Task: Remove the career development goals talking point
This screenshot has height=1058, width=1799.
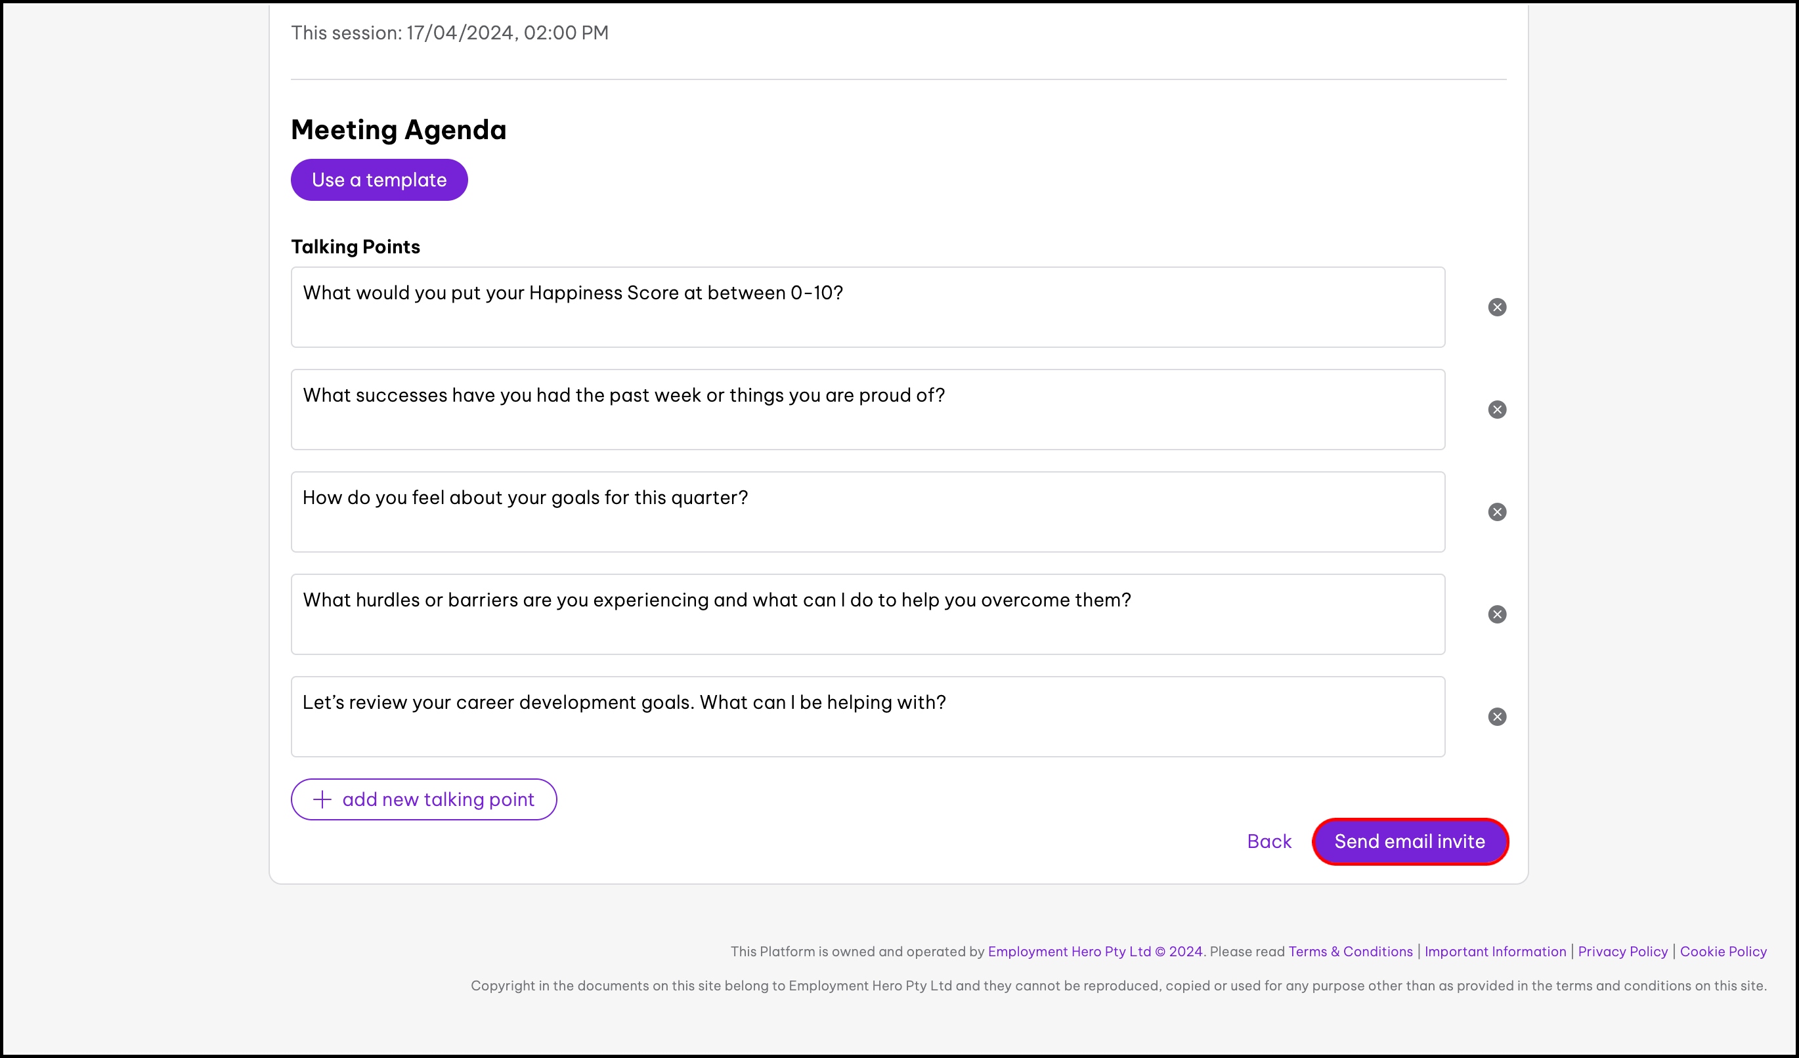Action: tap(1497, 717)
